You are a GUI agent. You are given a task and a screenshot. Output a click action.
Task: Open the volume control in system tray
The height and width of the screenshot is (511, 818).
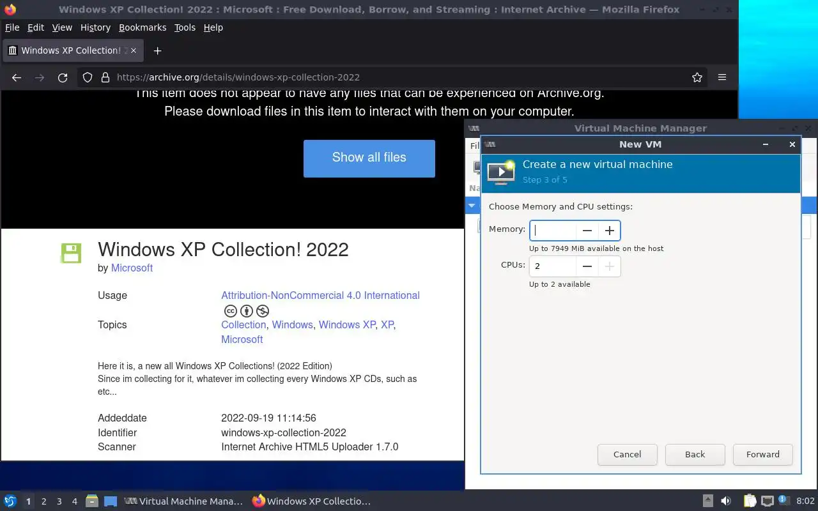[x=726, y=501]
